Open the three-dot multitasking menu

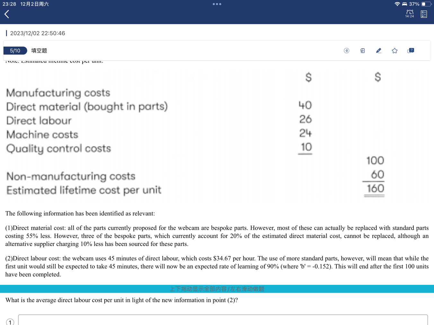[217, 4]
